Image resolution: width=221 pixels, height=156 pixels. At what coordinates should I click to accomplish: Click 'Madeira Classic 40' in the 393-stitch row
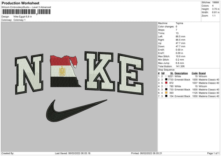pyautogui.click(x=209, y=93)
